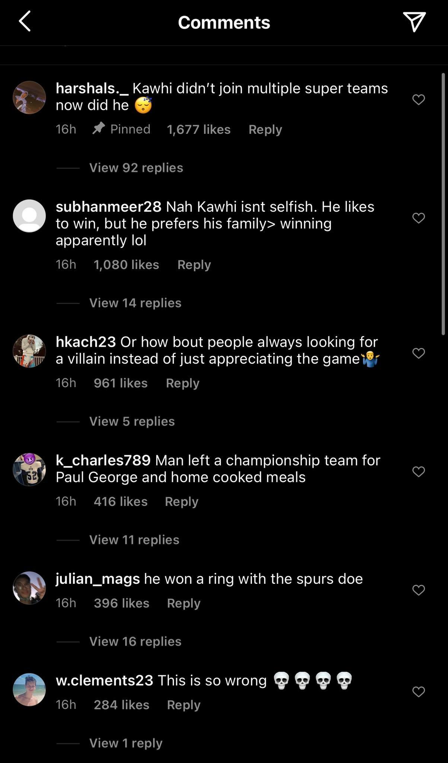Toggle the heart on w.clements23's comment
Image resolution: width=448 pixels, height=763 pixels.
coord(418,690)
